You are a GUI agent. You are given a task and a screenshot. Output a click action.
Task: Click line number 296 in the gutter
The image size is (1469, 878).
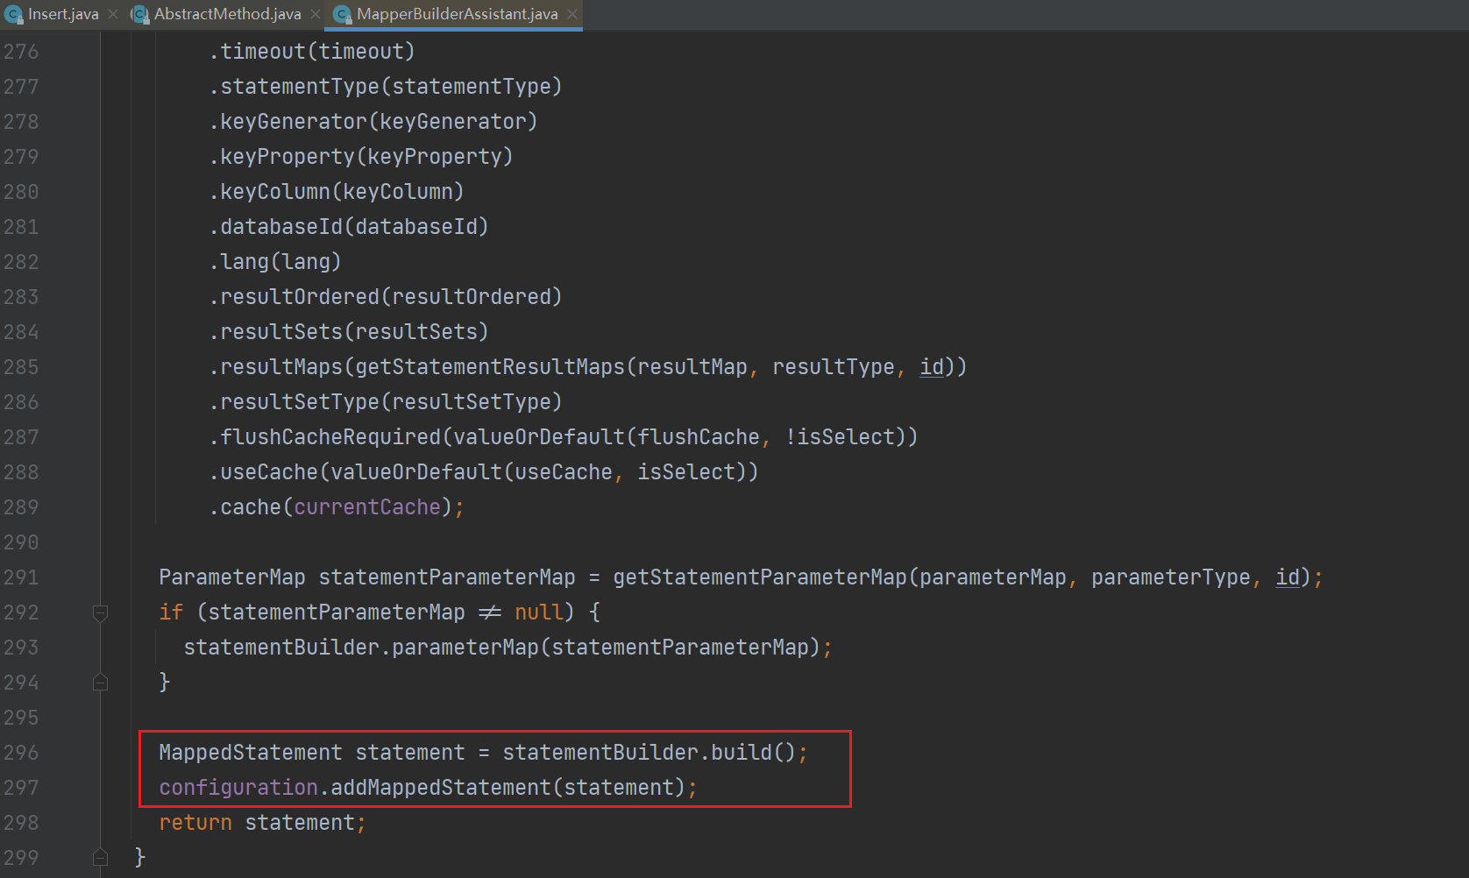coord(21,753)
